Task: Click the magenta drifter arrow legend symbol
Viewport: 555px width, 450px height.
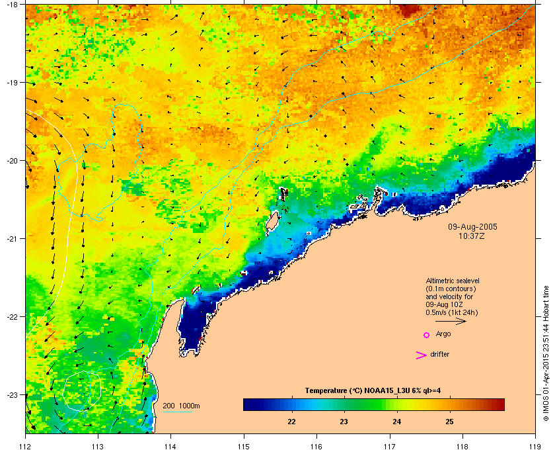Action: (422, 355)
